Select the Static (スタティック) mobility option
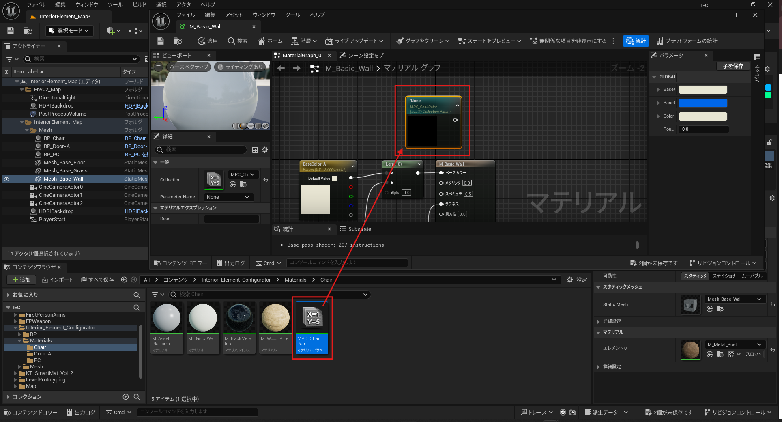The height and width of the screenshot is (422, 782). coord(695,276)
